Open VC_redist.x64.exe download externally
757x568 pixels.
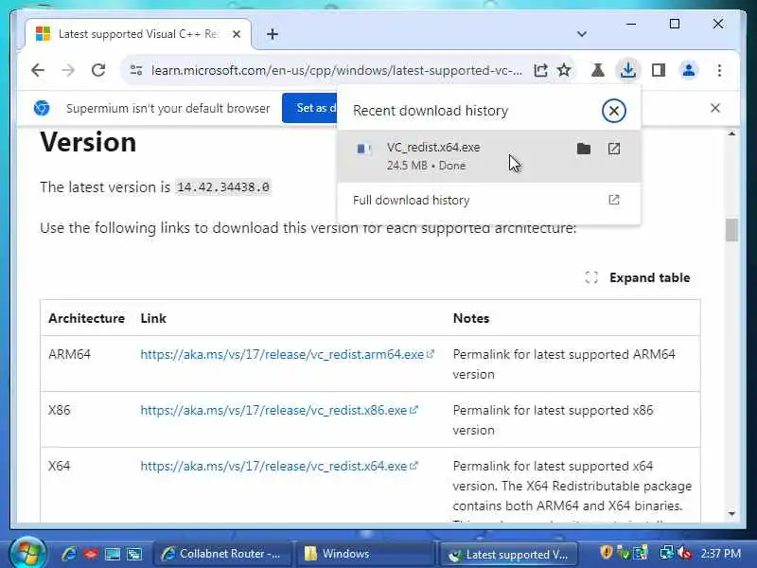614,149
